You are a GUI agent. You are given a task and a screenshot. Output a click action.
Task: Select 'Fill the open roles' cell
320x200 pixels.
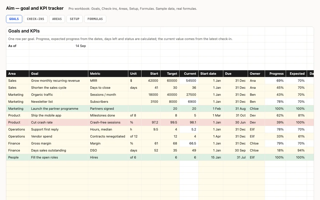pos(59,157)
